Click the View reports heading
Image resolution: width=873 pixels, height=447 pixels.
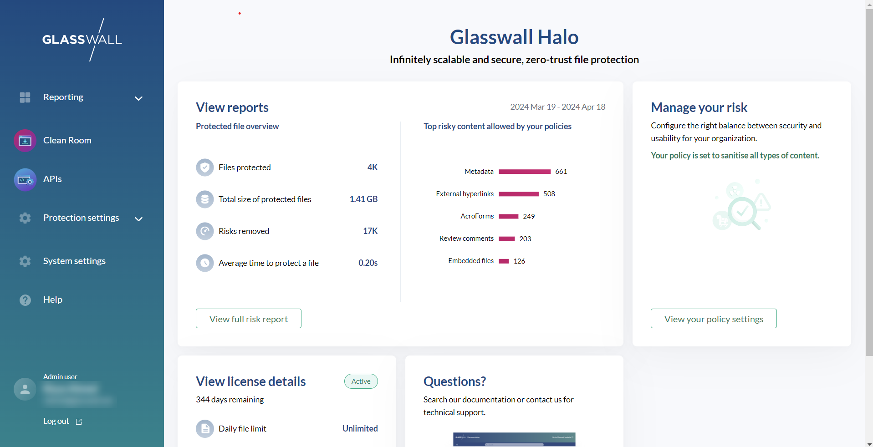(232, 107)
